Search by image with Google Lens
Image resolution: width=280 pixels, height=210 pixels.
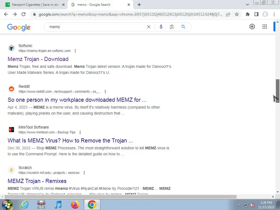[x=172, y=27]
